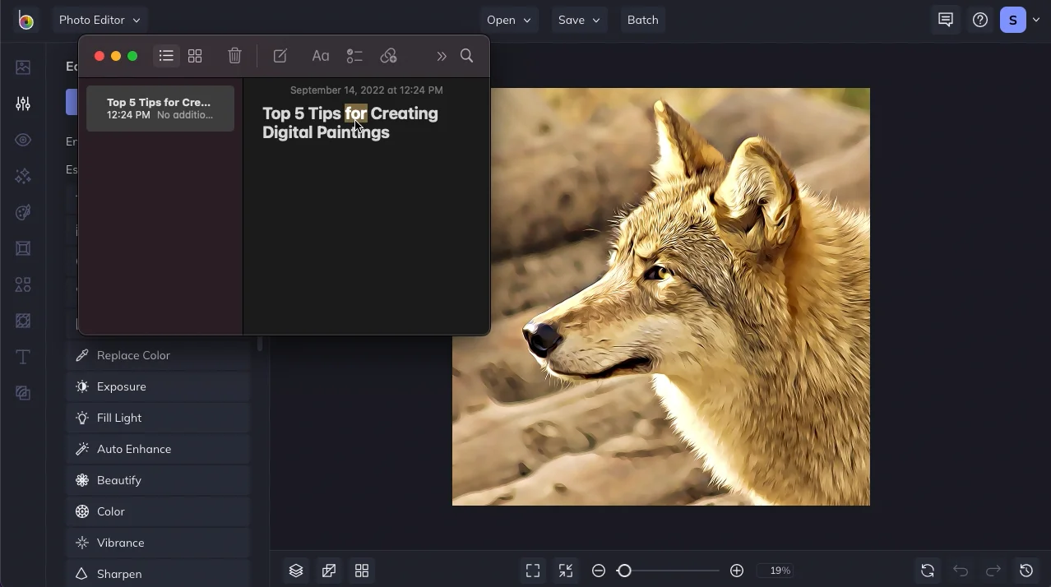Undo the last edit
The width and height of the screenshot is (1051, 587).
point(961,571)
